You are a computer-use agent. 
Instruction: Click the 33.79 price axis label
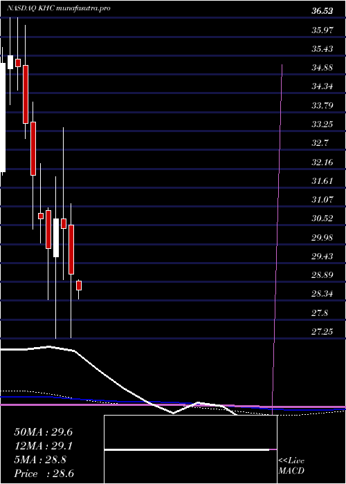322,105
